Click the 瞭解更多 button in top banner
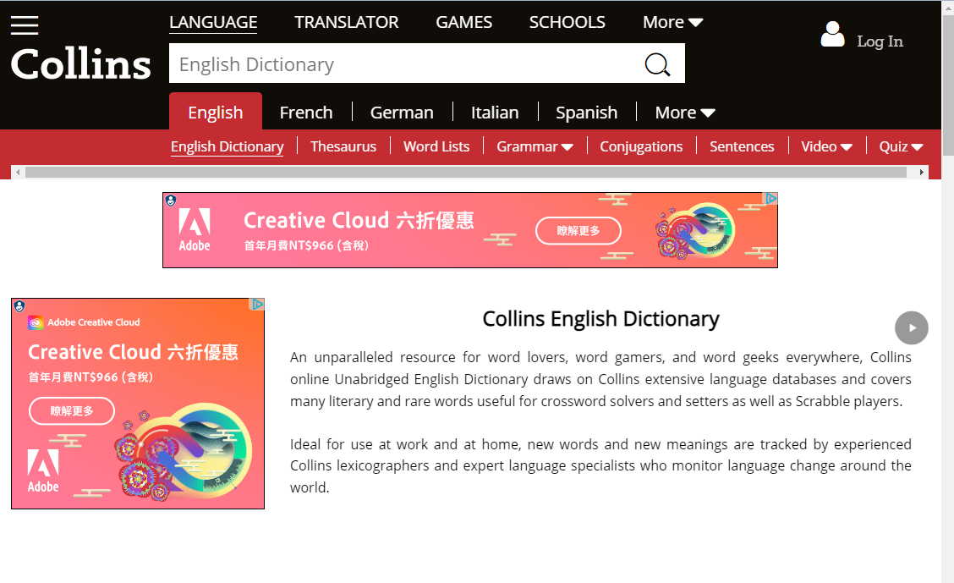The width and height of the screenshot is (954, 583). pos(578,231)
